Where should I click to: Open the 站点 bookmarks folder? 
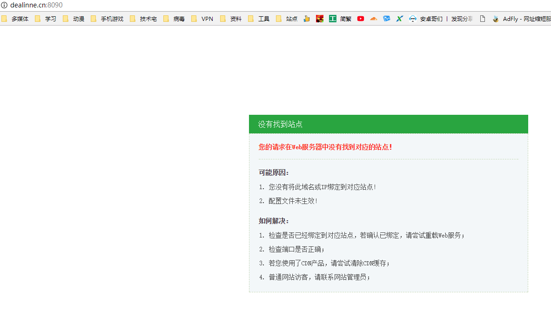point(287,19)
